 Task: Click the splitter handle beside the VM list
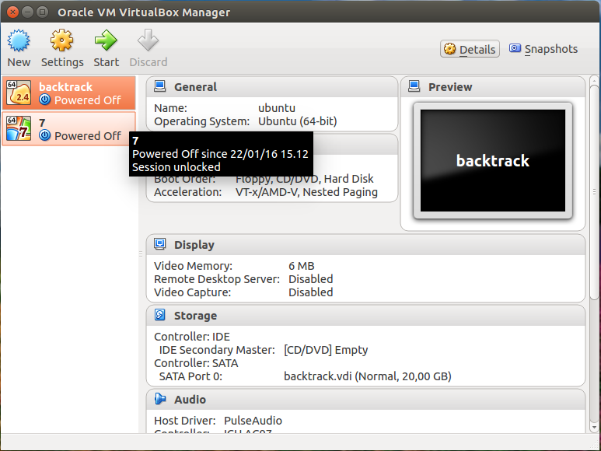click(x=141, y=253)
